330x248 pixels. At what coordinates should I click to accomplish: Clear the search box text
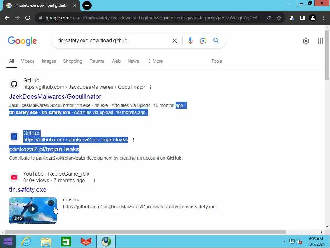click(x=174, y=41)
